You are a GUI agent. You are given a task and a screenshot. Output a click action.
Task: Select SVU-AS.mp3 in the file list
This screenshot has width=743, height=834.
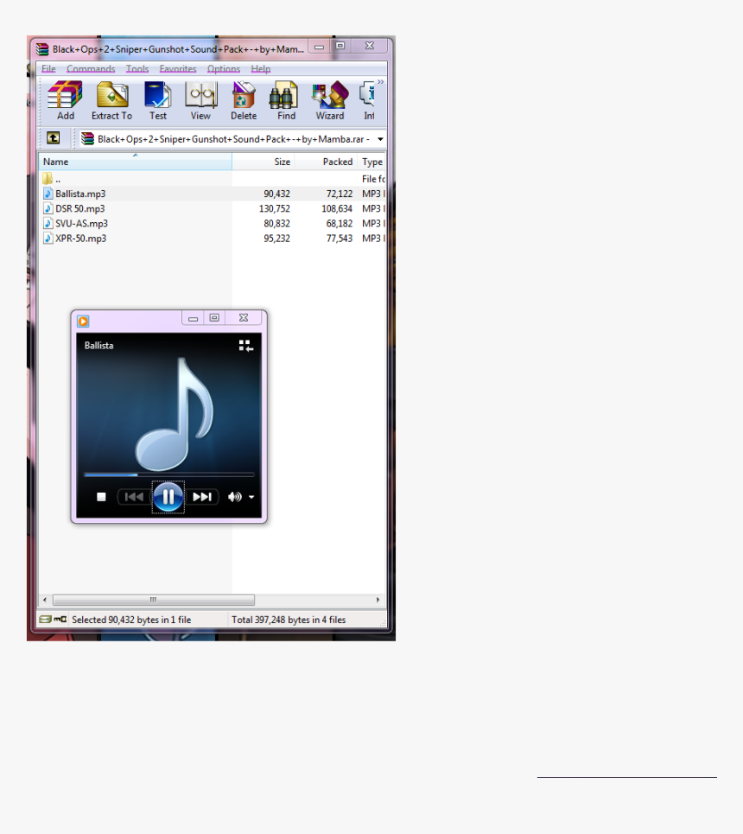[x=213, y=223]
